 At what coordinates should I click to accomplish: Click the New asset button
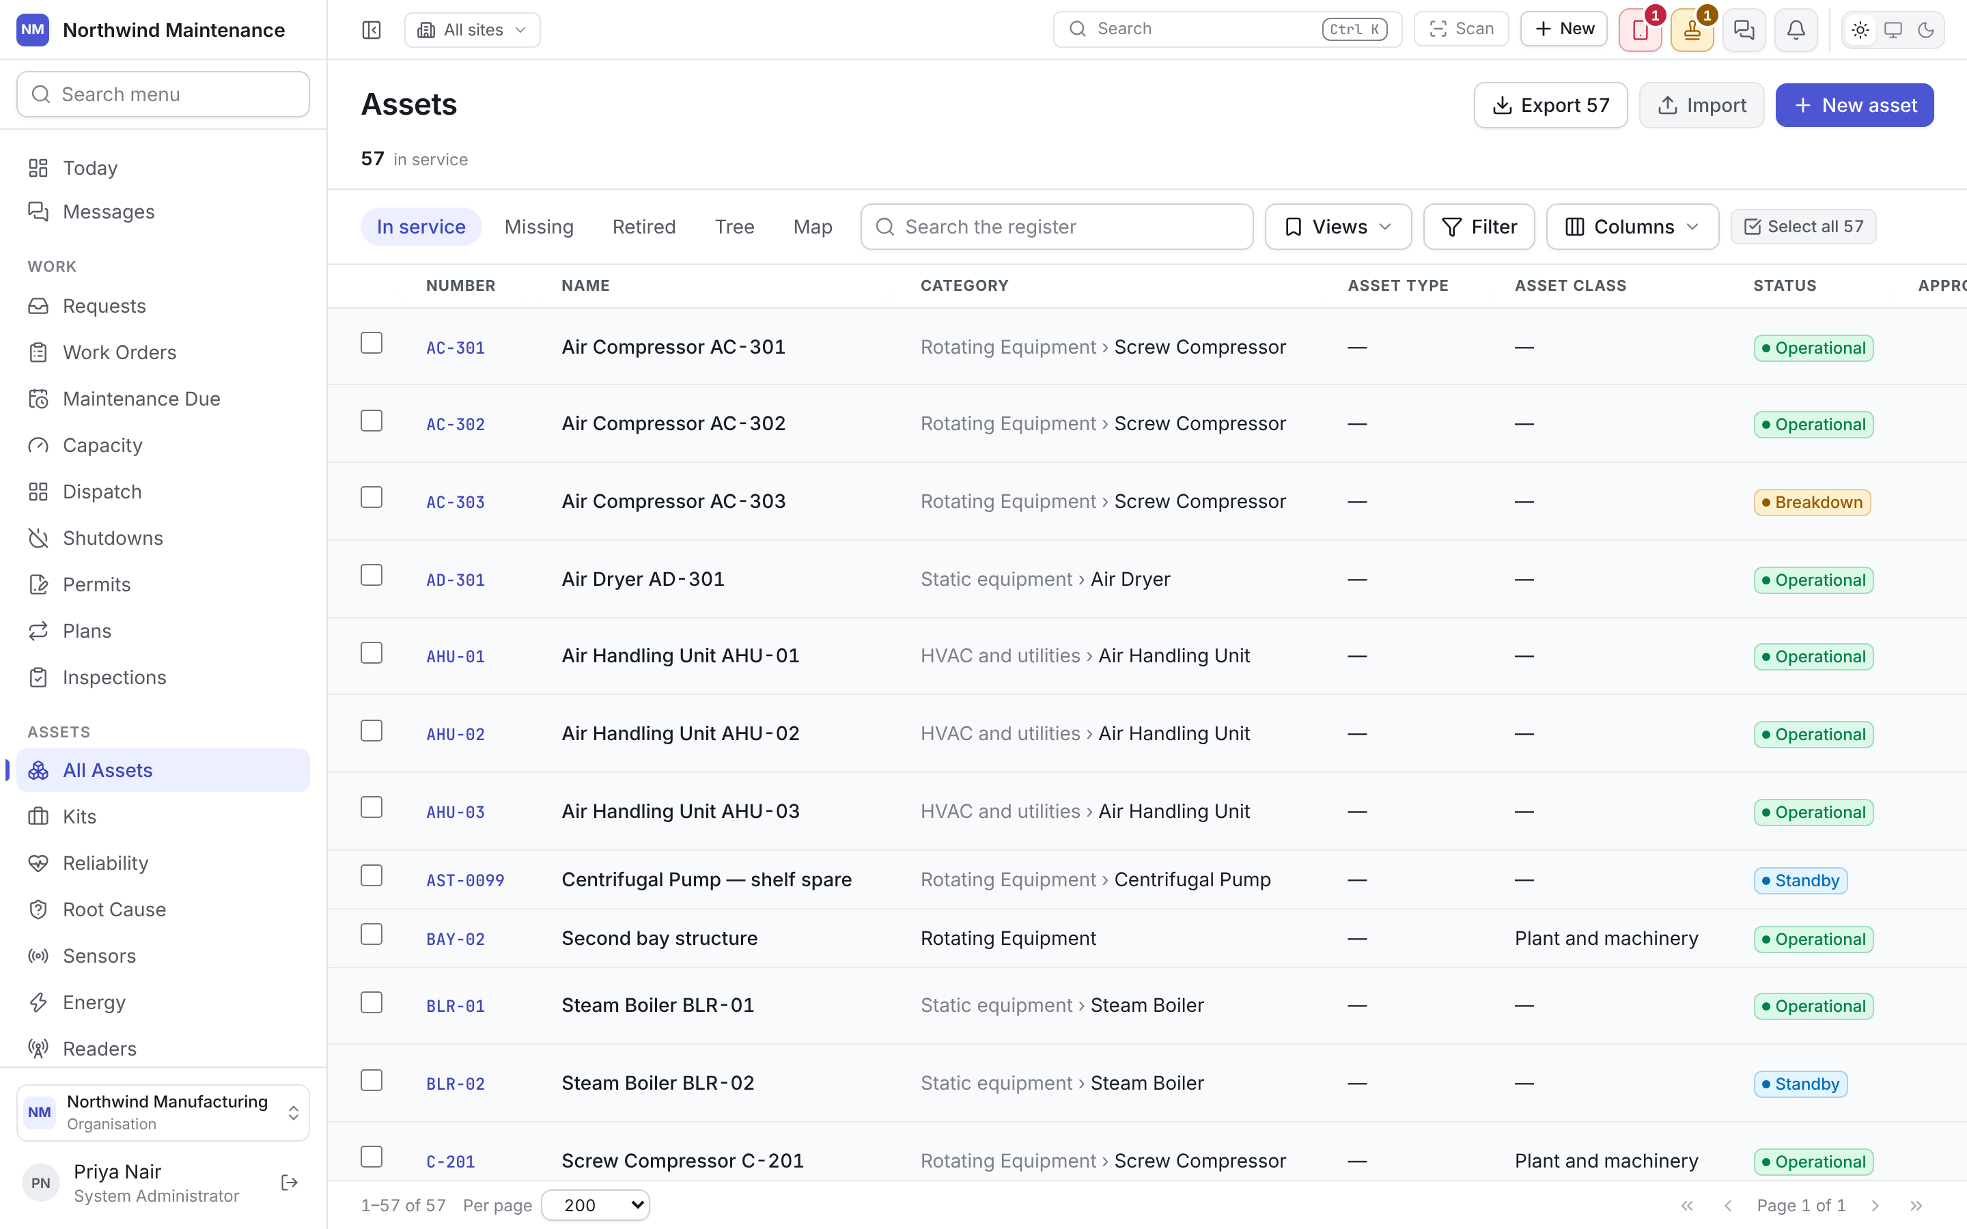(x=1854, y=105)
